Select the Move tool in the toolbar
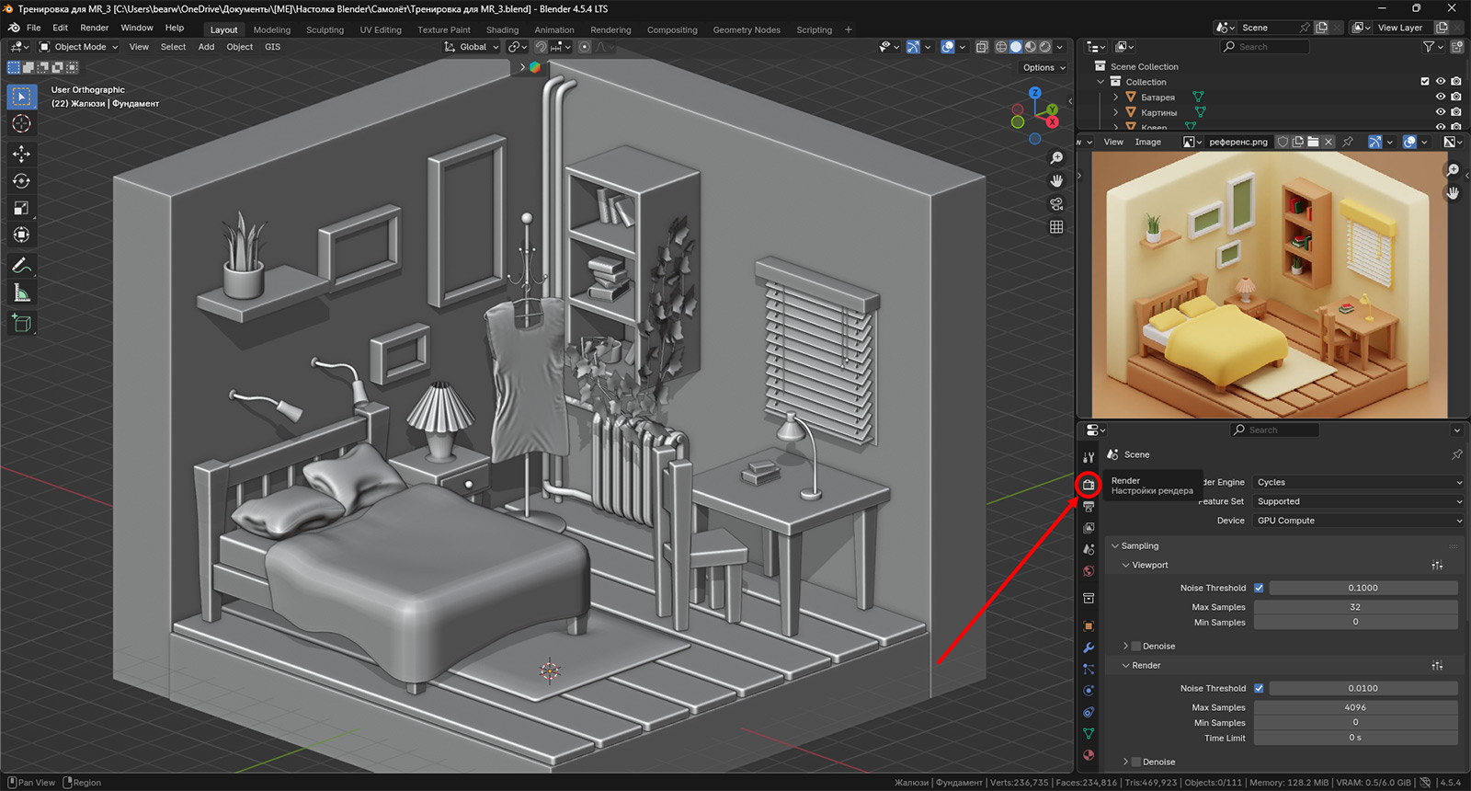This screenshot has height=791, width=1471. (21, 154)
